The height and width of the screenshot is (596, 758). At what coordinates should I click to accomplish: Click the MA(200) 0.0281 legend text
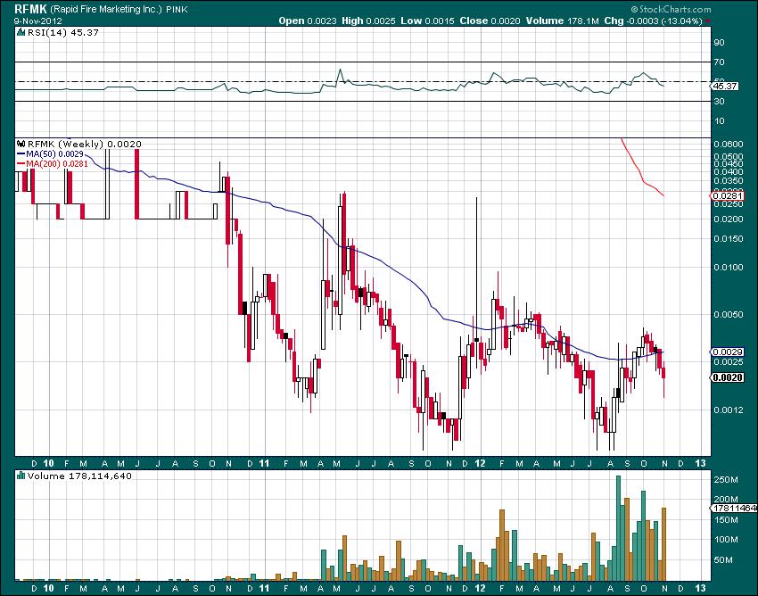57,164
